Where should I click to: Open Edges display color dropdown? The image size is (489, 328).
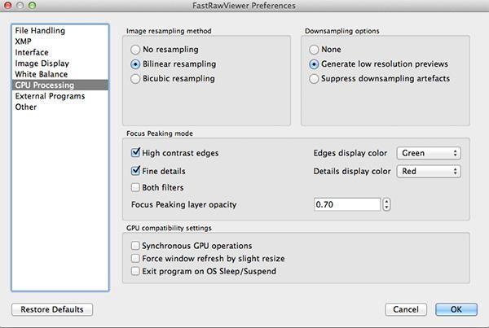[x=429, y=153]
